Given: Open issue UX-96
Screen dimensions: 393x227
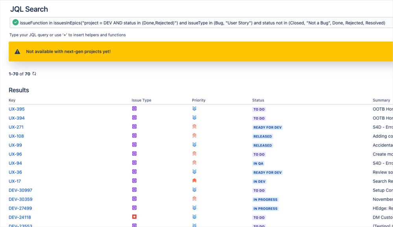Looking at the screenshot, I should [x=15, y=154].
